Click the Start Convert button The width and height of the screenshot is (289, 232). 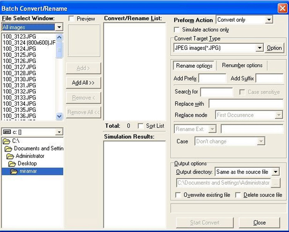pos(204,223)
